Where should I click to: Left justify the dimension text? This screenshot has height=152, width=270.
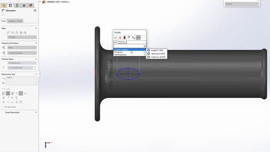[x=4, y=93]
